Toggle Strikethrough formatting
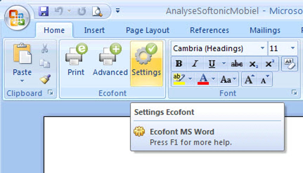This screenshot has width=303, height=173. [x=237, y=64]
